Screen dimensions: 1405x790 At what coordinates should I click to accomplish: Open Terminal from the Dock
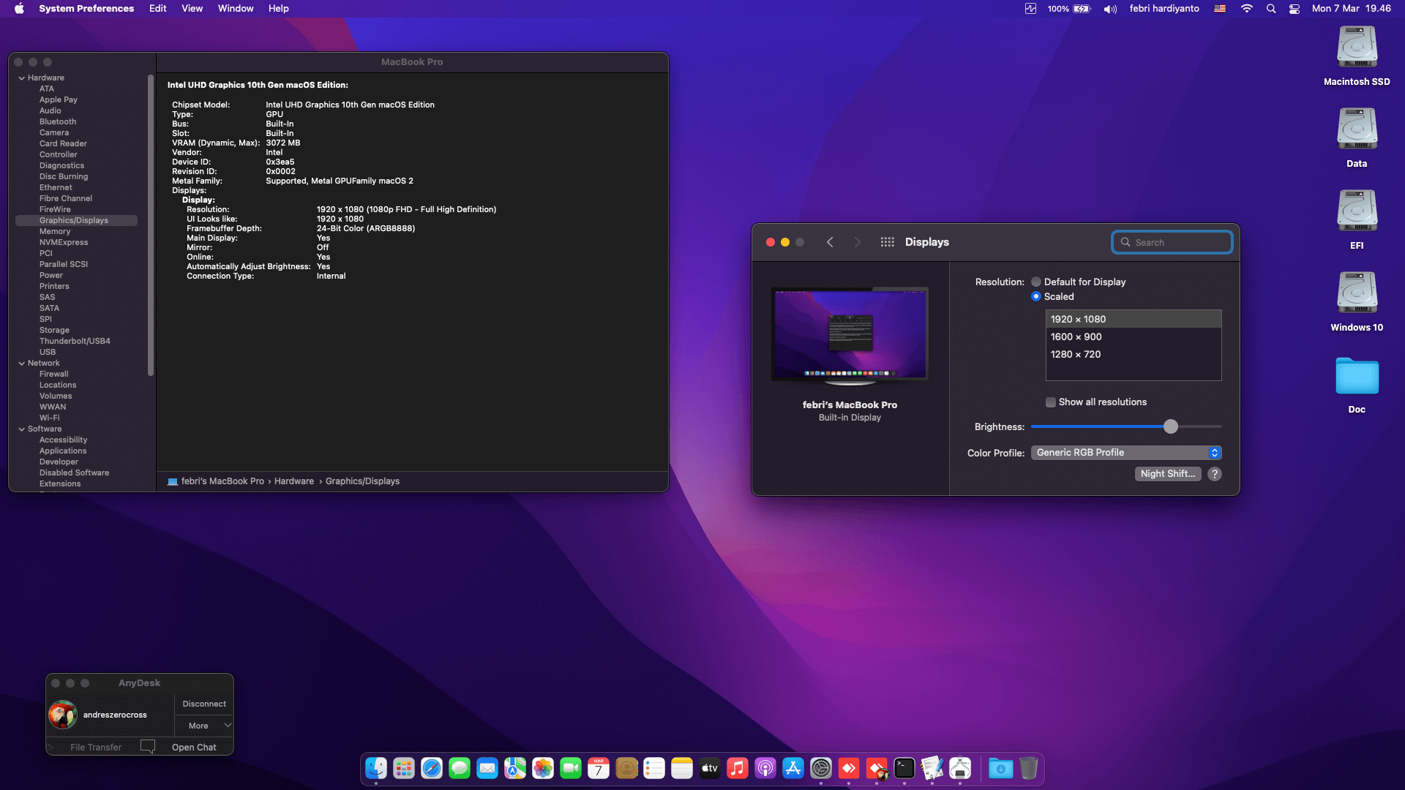pyautogui.click(x=904, y=768)
